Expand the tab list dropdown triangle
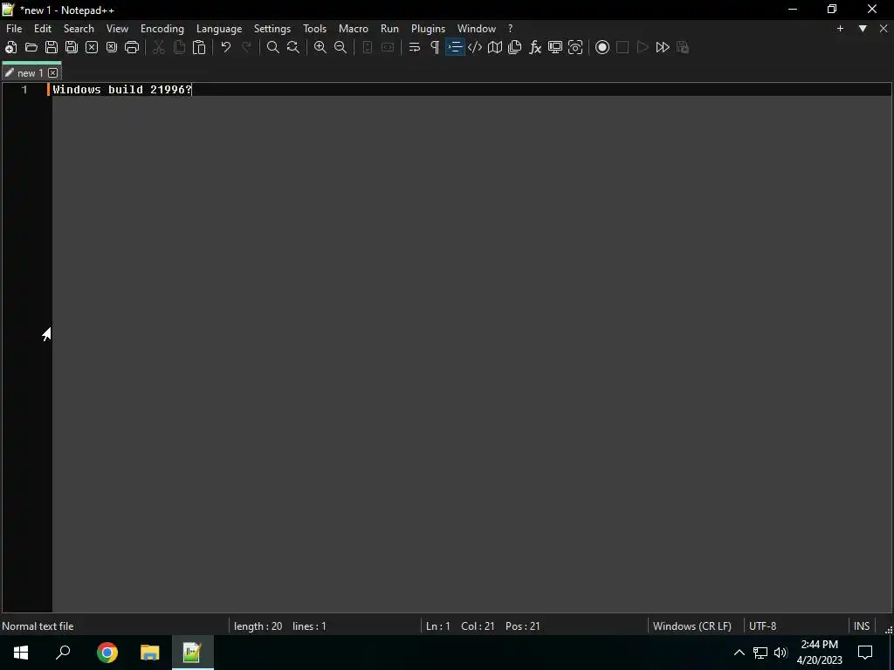894x670 pixels. [863, 29]
